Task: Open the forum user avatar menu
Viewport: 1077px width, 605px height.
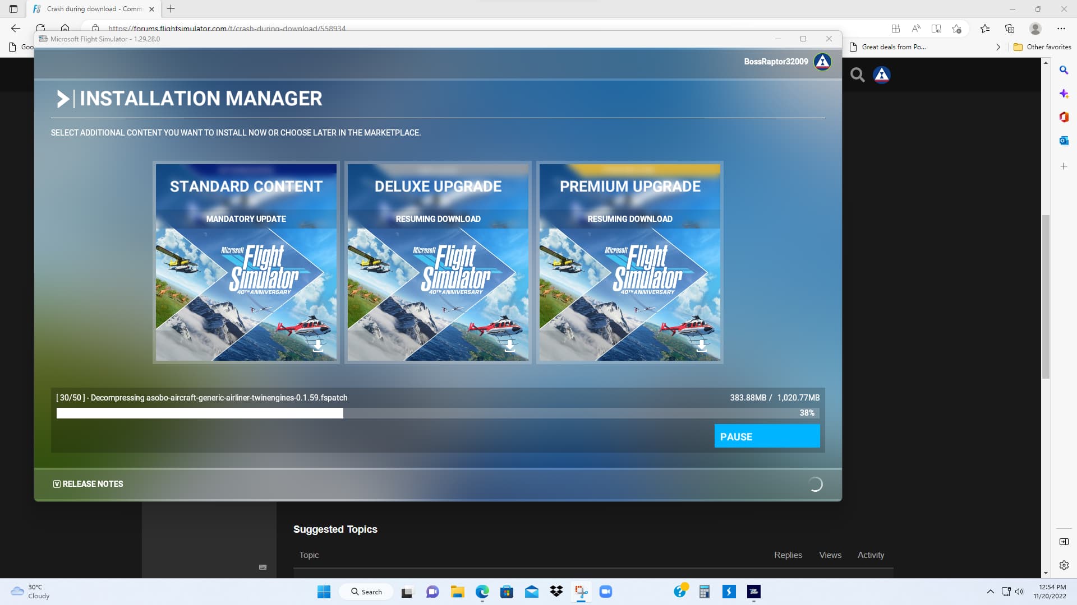Action: point(882,75)
